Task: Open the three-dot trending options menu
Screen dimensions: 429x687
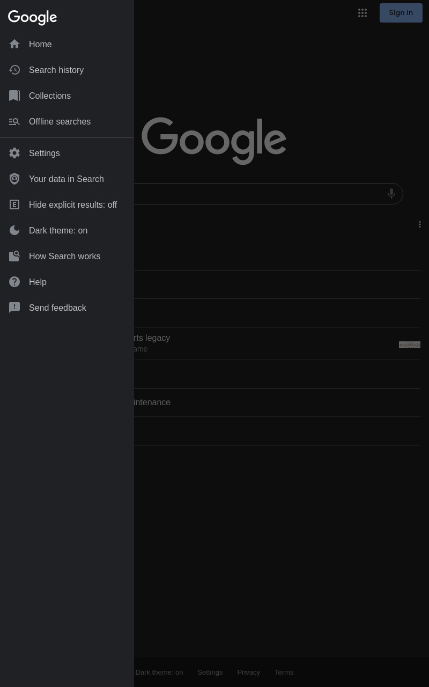Action: point(420,224)
